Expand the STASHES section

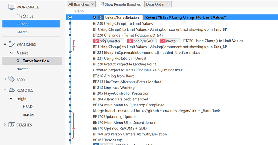5,125
